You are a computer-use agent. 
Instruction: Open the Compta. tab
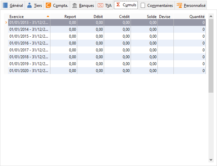57,5
